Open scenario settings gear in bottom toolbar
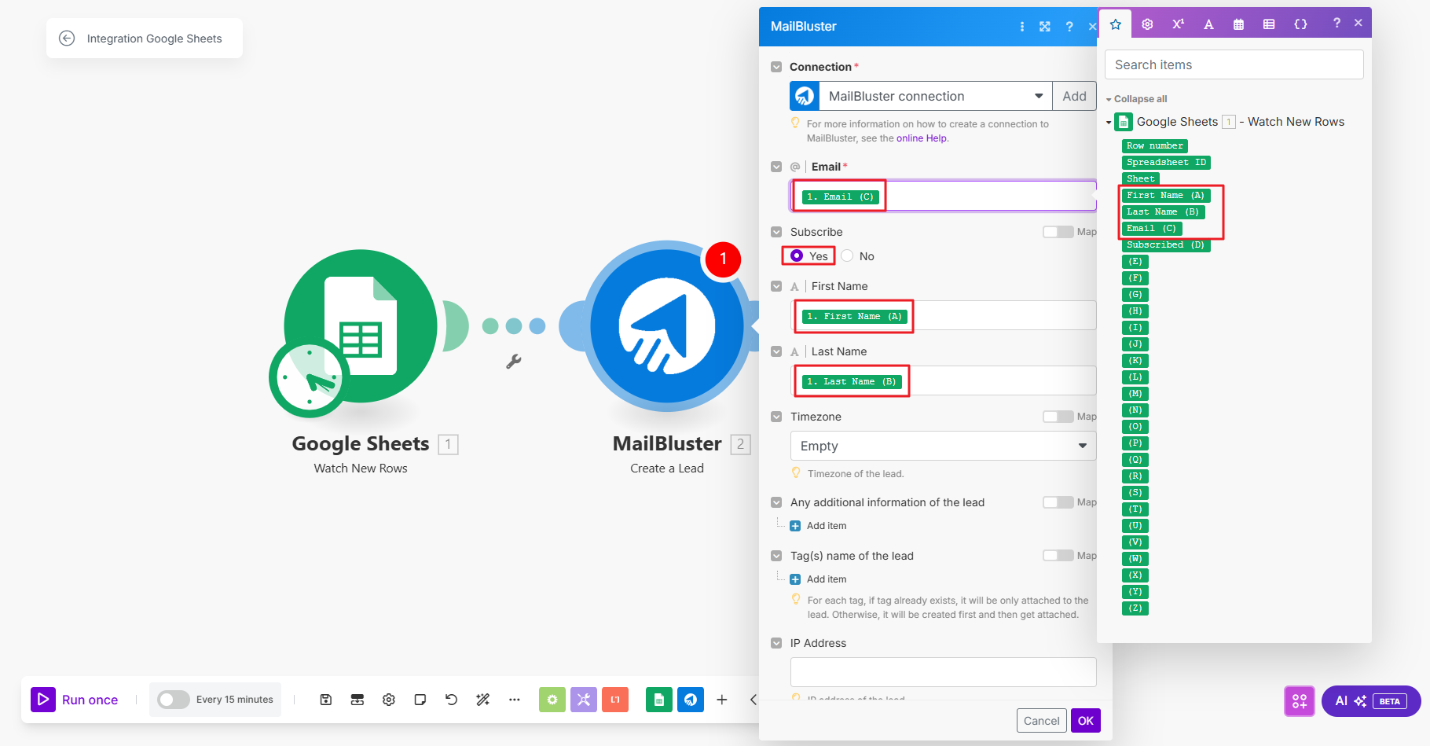Screen dimensions: 1430x746 point(389,700)
